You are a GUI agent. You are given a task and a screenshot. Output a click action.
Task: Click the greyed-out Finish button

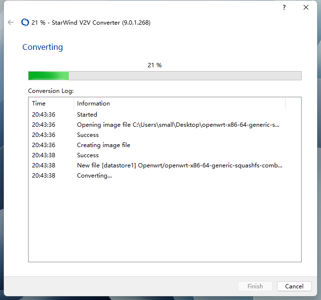point(255,286)
